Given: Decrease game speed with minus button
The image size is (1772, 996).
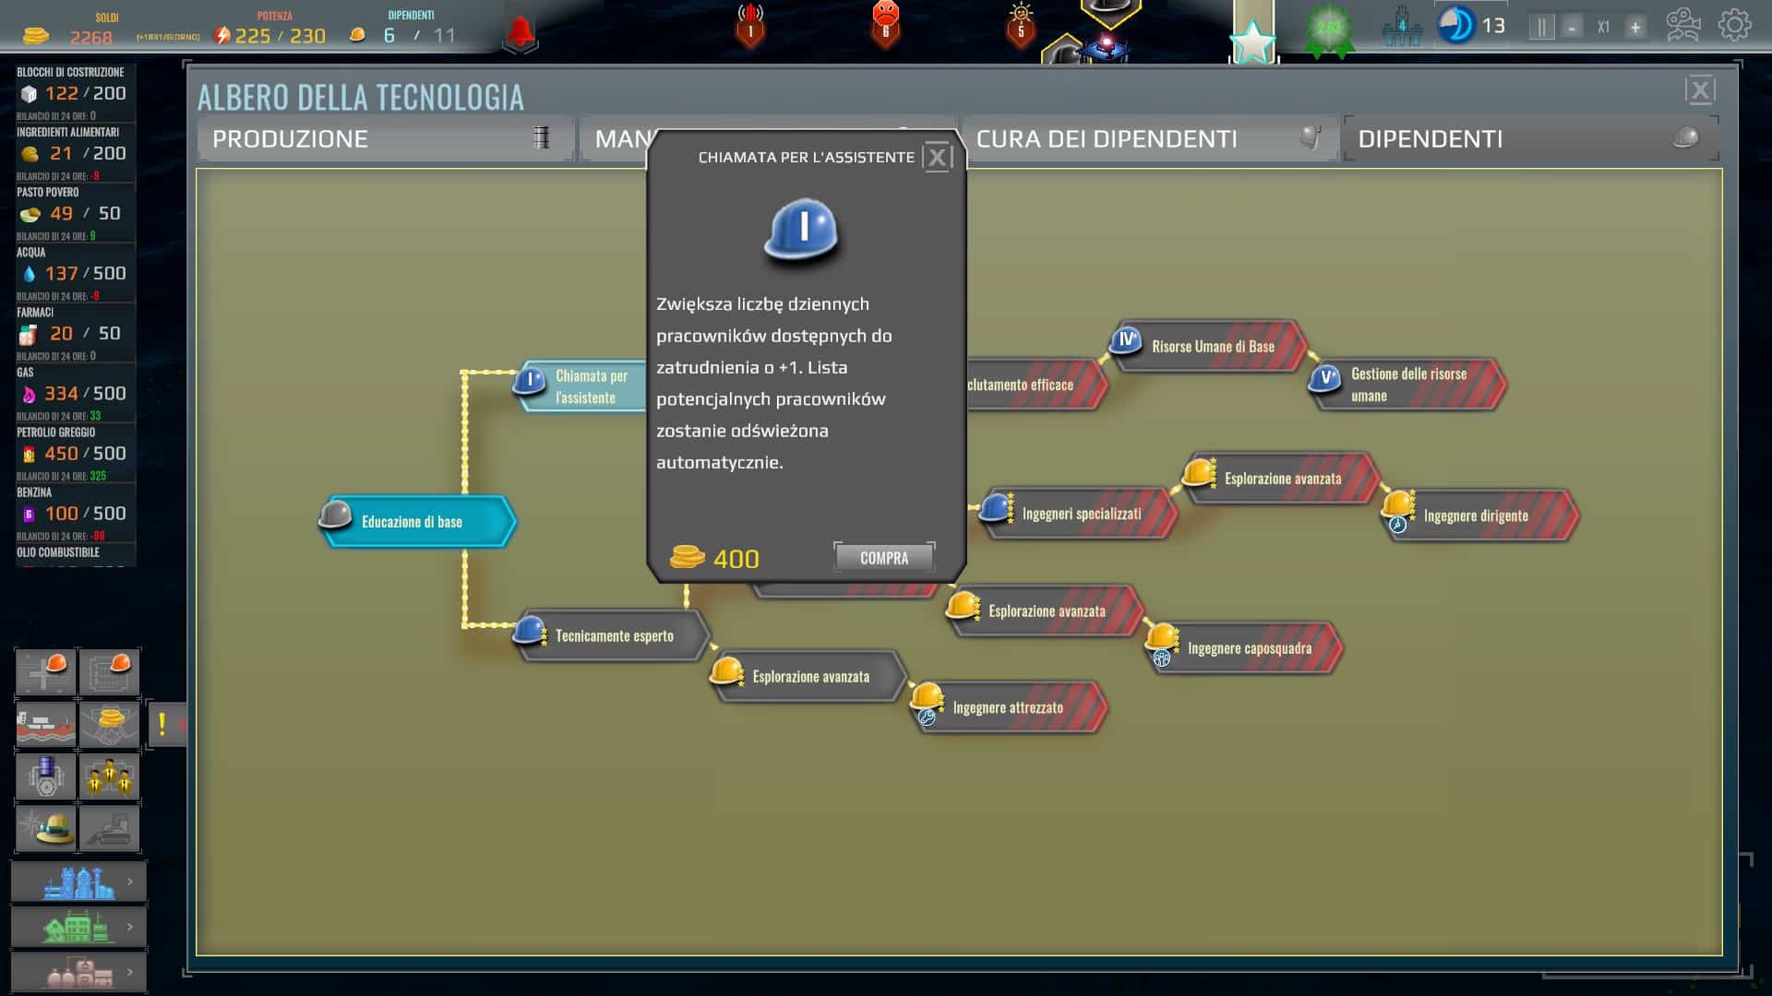Looking at the screenshot, I should point(1571,28).
